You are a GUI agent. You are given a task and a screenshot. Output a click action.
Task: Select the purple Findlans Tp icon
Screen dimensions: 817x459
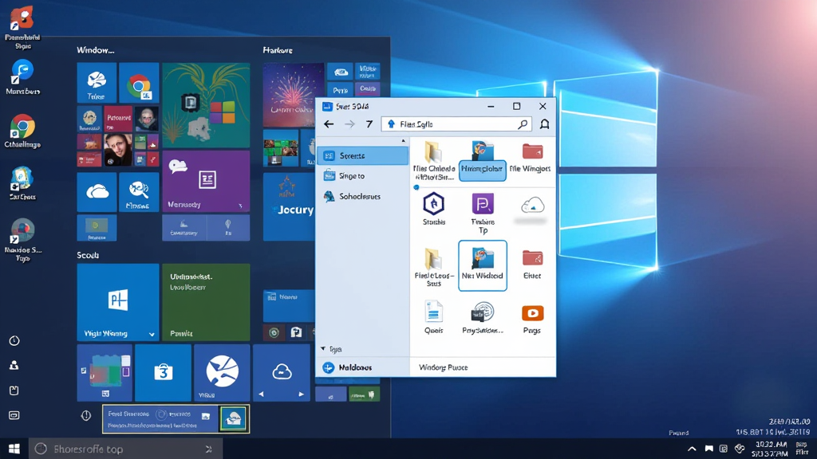click(483, 214)
